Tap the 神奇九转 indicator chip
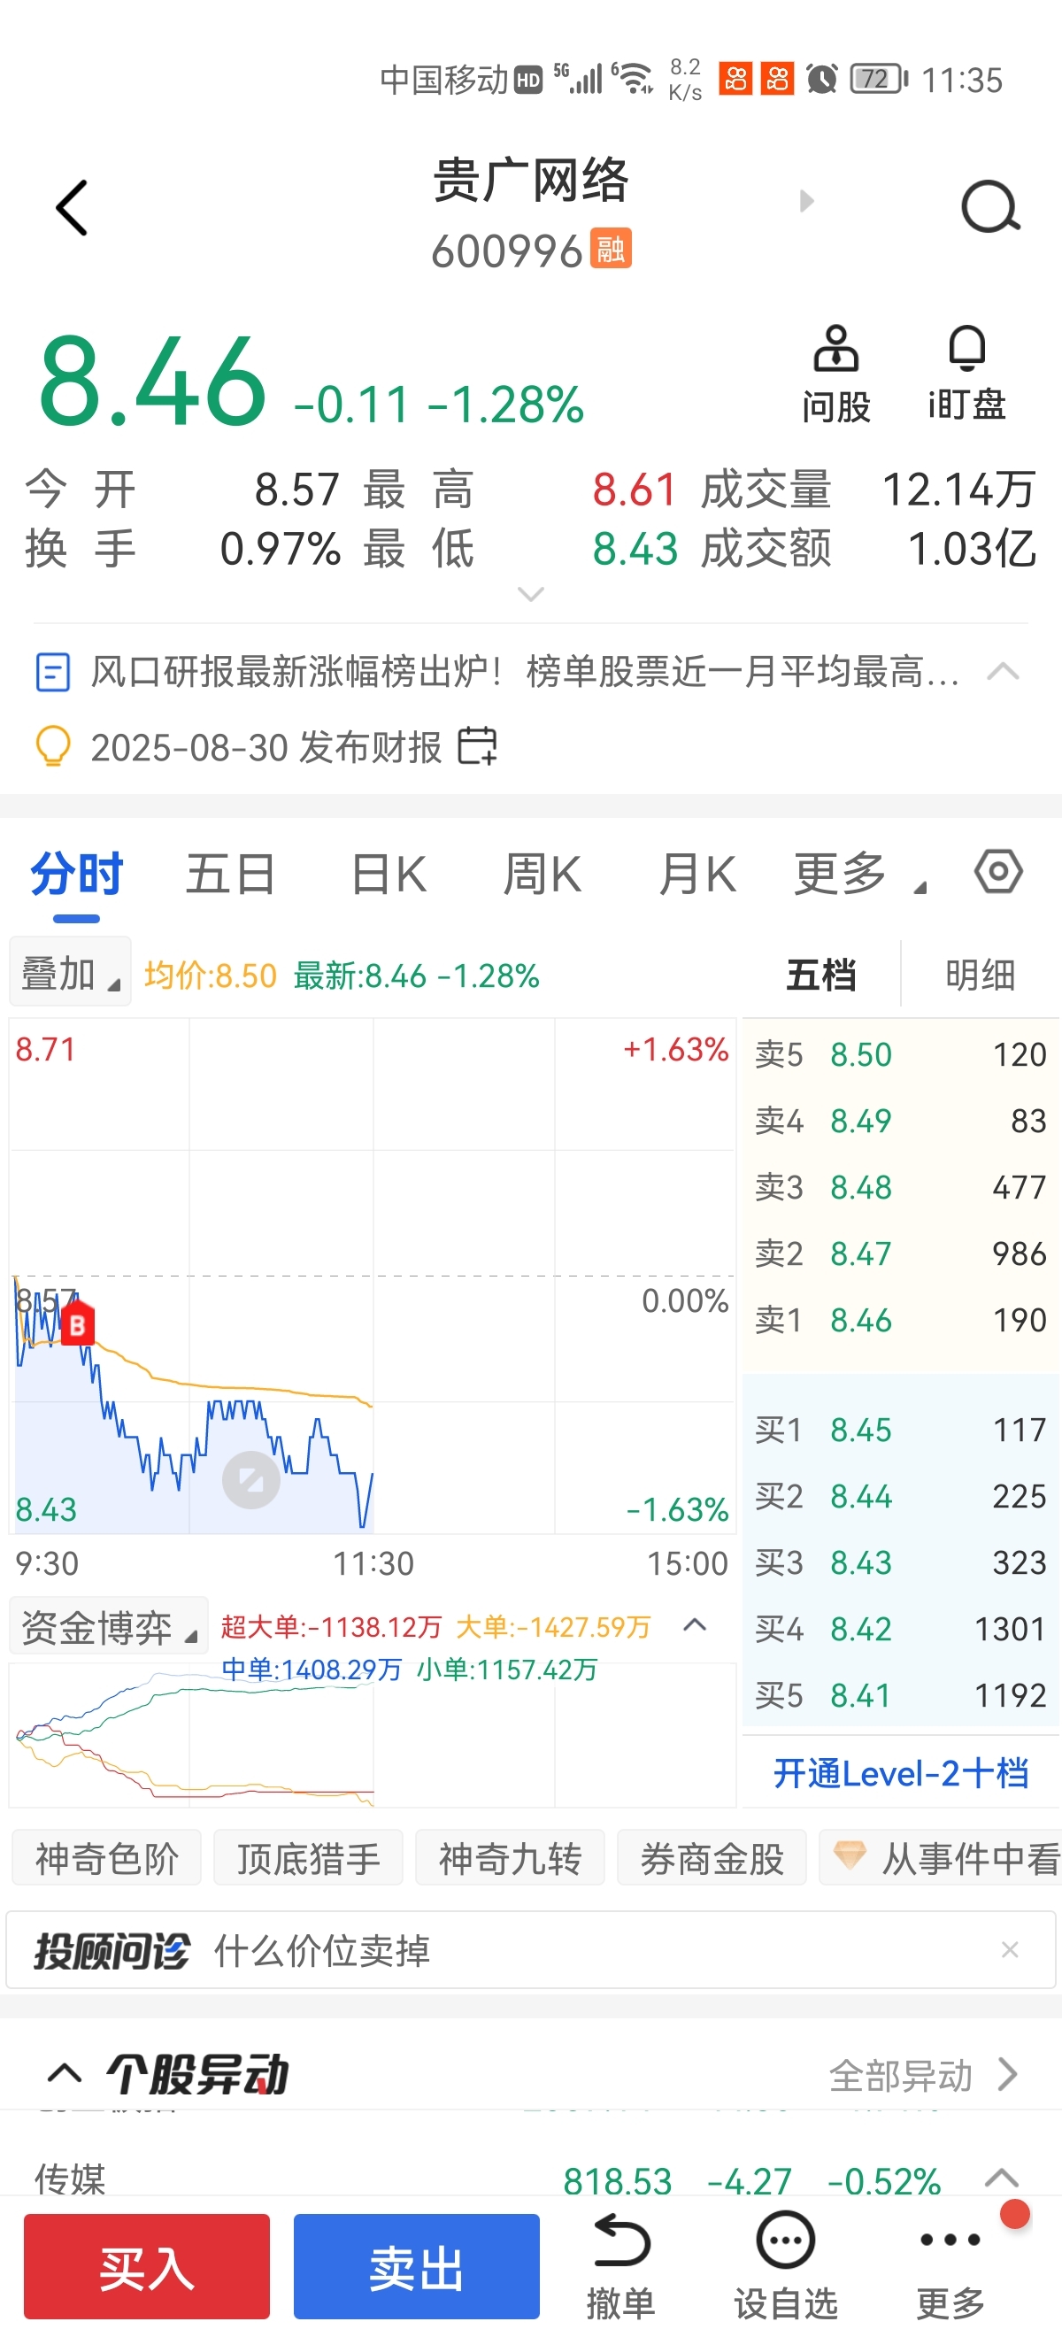This screenshot has width=1062, height=2337. pos(510,1858)
